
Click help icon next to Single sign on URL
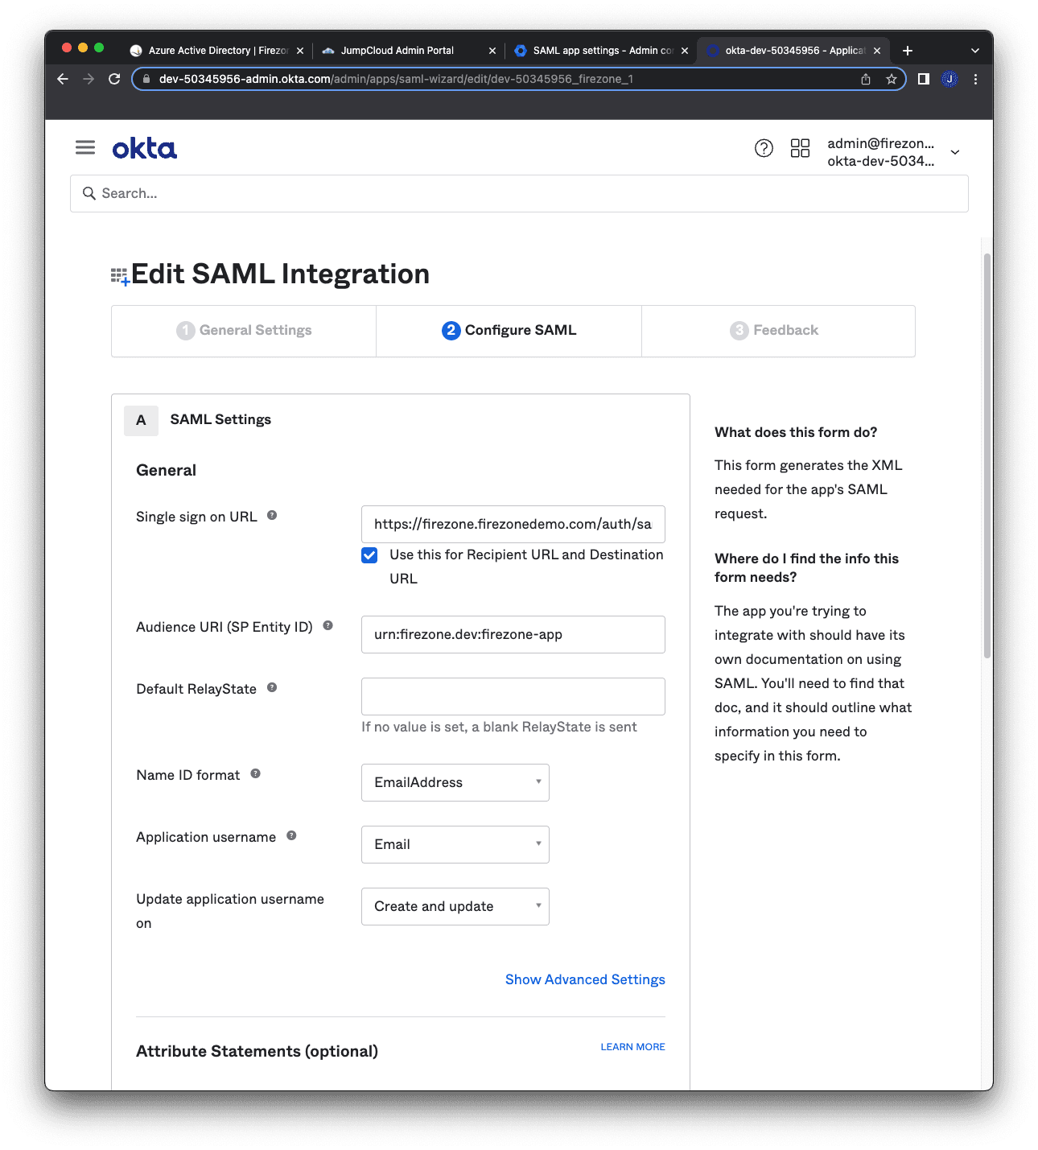tap(272, 516)
